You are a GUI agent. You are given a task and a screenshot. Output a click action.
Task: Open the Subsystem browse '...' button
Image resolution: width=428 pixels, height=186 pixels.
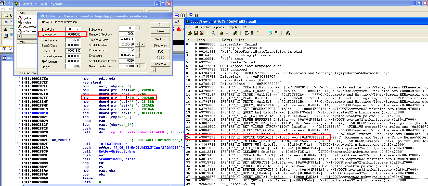pos(137,28)
